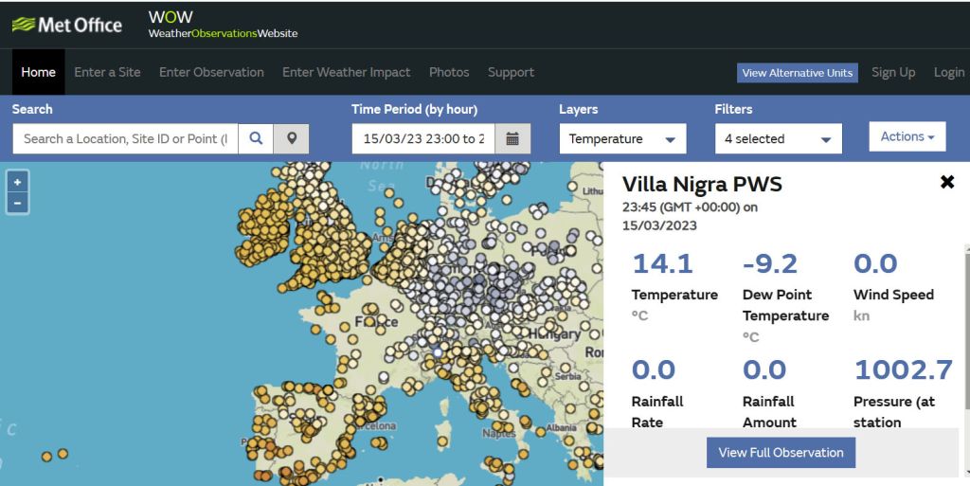970x486 pixels.
Task: Open Enter a Site page
Action: 107,72
